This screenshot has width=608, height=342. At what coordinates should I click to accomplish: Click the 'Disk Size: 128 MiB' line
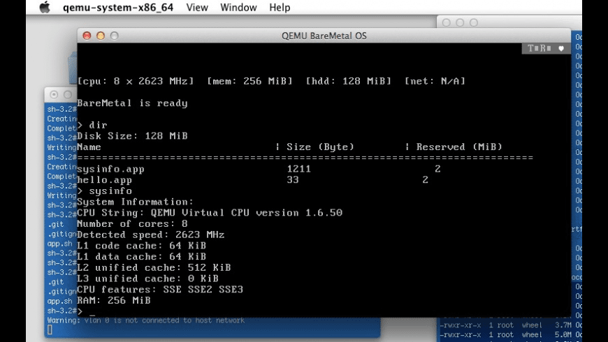point(132,136)
